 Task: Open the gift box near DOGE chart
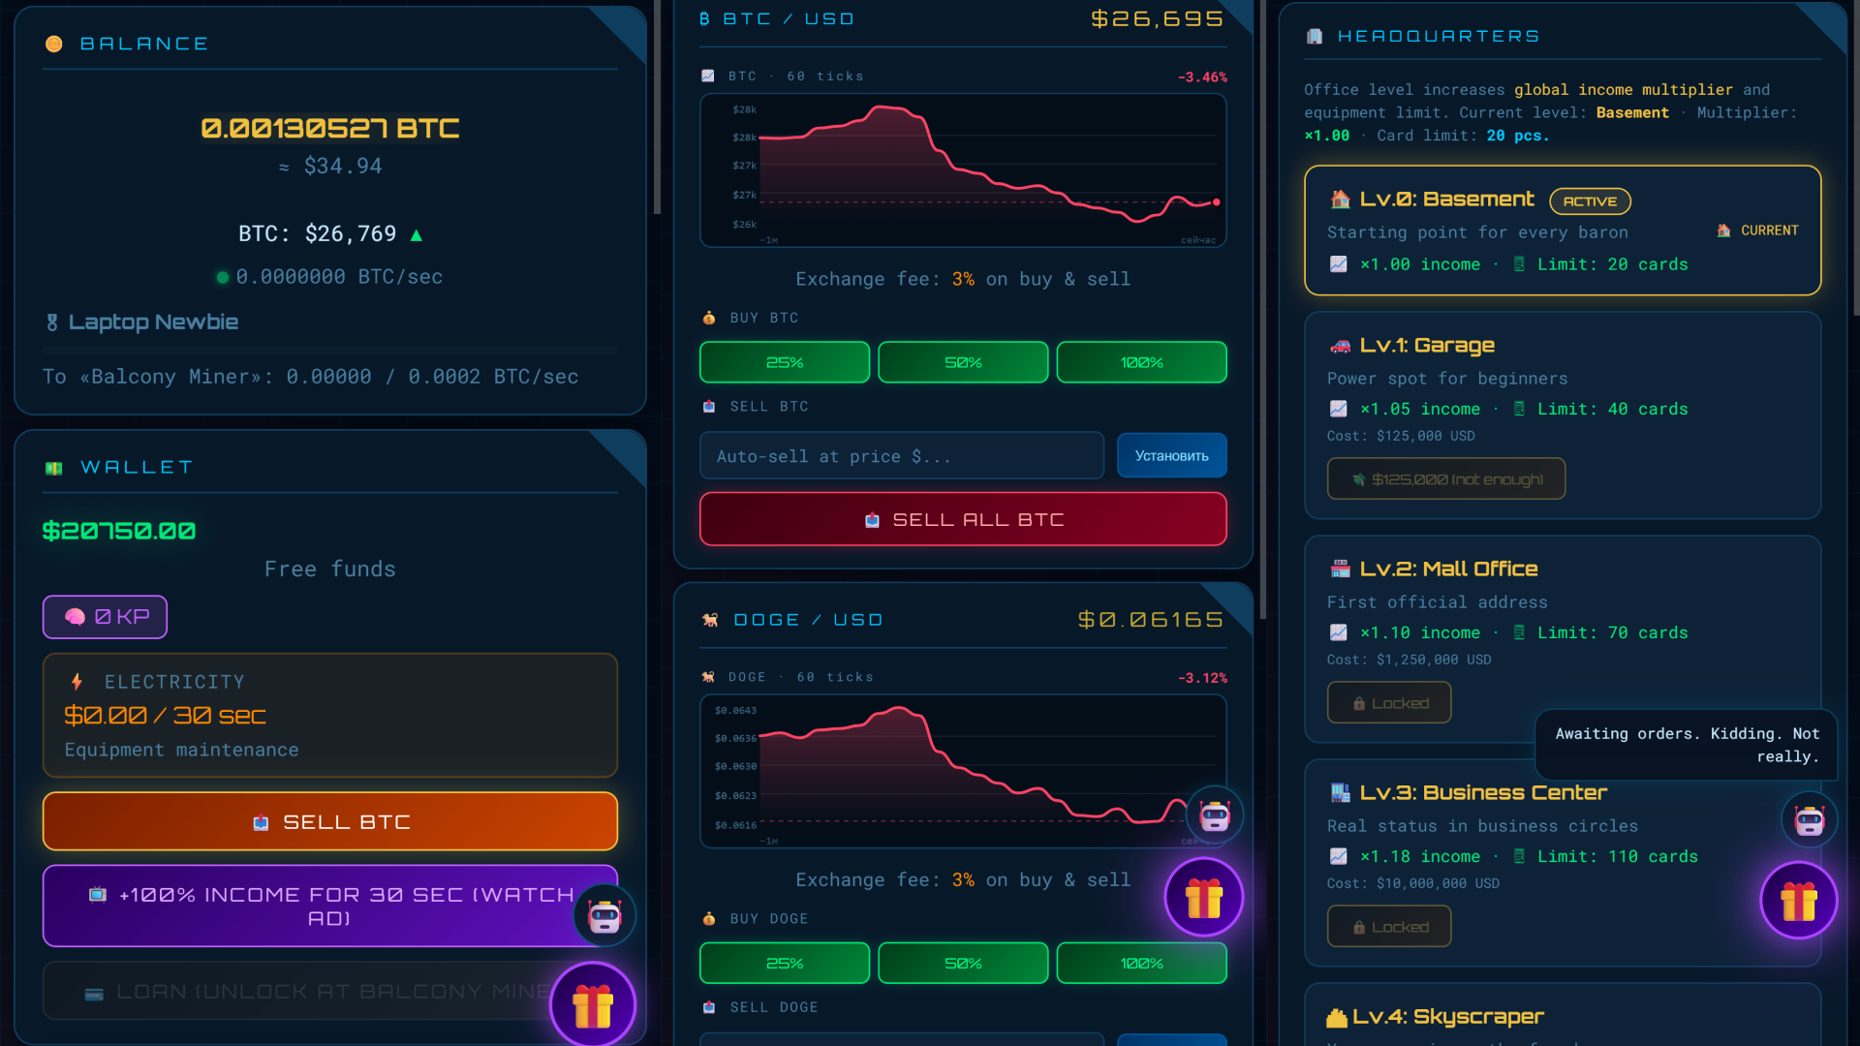[x=1204, y=897]
